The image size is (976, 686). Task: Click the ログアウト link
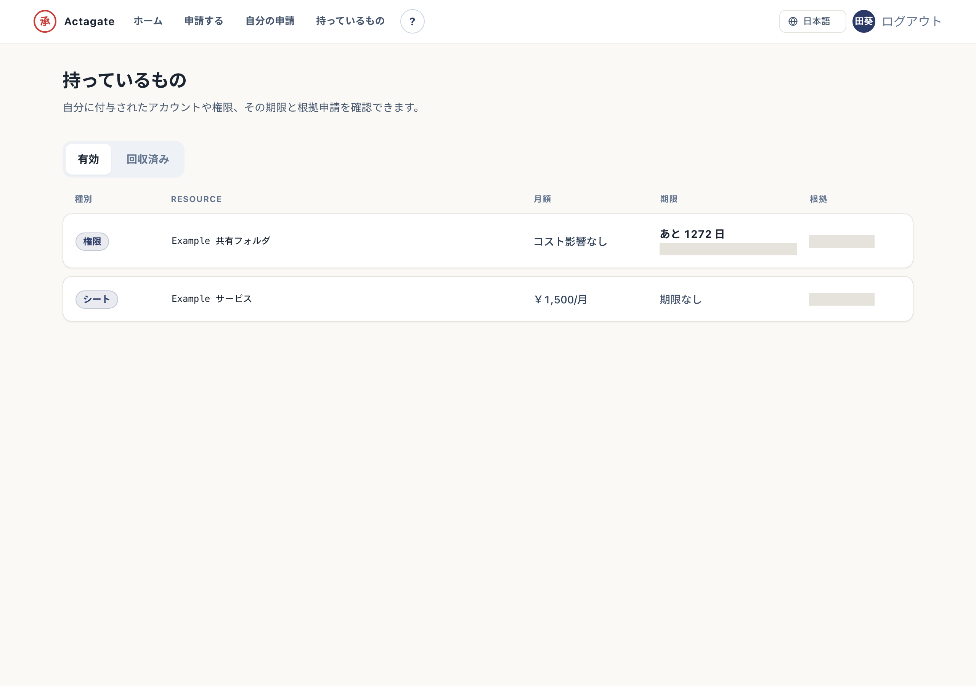point(912,21)
